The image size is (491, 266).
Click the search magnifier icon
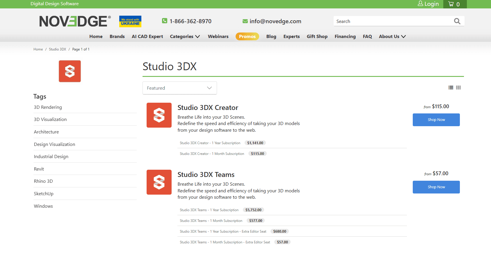[x=457, y=21]
